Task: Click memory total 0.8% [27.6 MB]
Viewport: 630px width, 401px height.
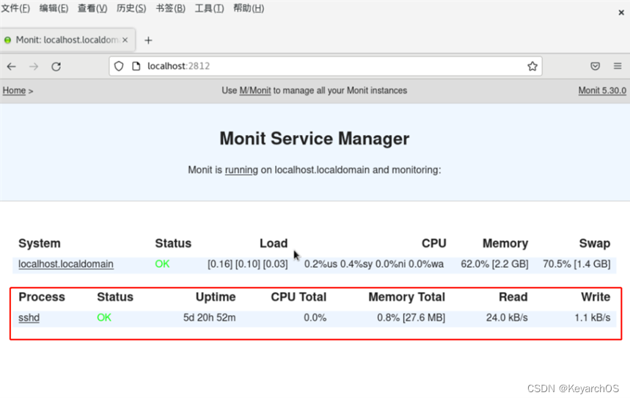Action: coord(411,318)
